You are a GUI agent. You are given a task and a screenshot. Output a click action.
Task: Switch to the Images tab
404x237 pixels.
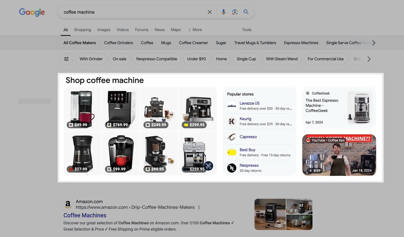[x=104, y=30]
